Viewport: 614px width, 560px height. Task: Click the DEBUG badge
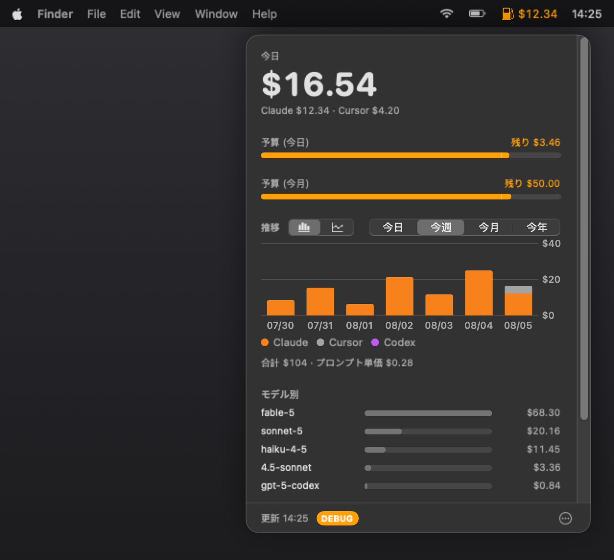[337, 518]
